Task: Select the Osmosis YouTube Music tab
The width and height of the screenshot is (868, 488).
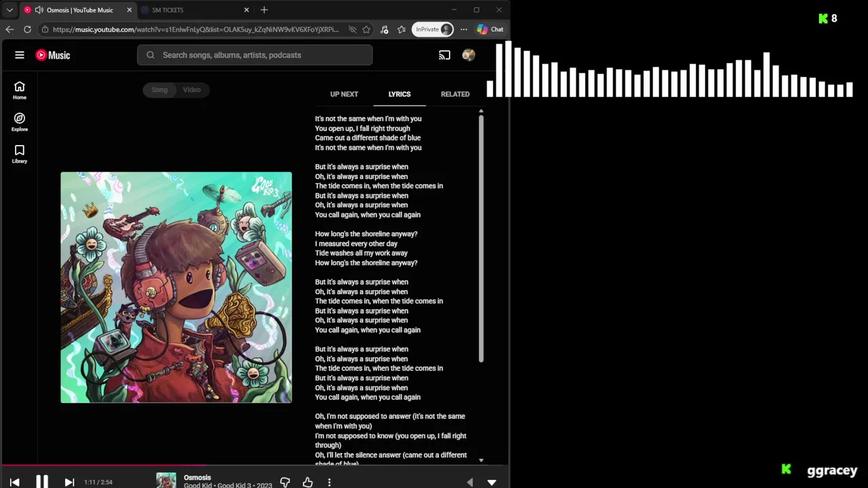Action: (78, 10)
